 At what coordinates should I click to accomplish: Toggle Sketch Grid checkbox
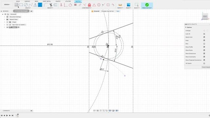tap(204, 37)
